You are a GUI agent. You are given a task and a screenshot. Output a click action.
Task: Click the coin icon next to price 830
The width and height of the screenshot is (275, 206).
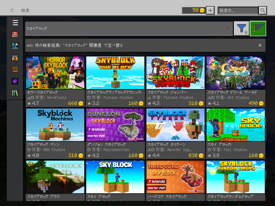pos(201,156)
